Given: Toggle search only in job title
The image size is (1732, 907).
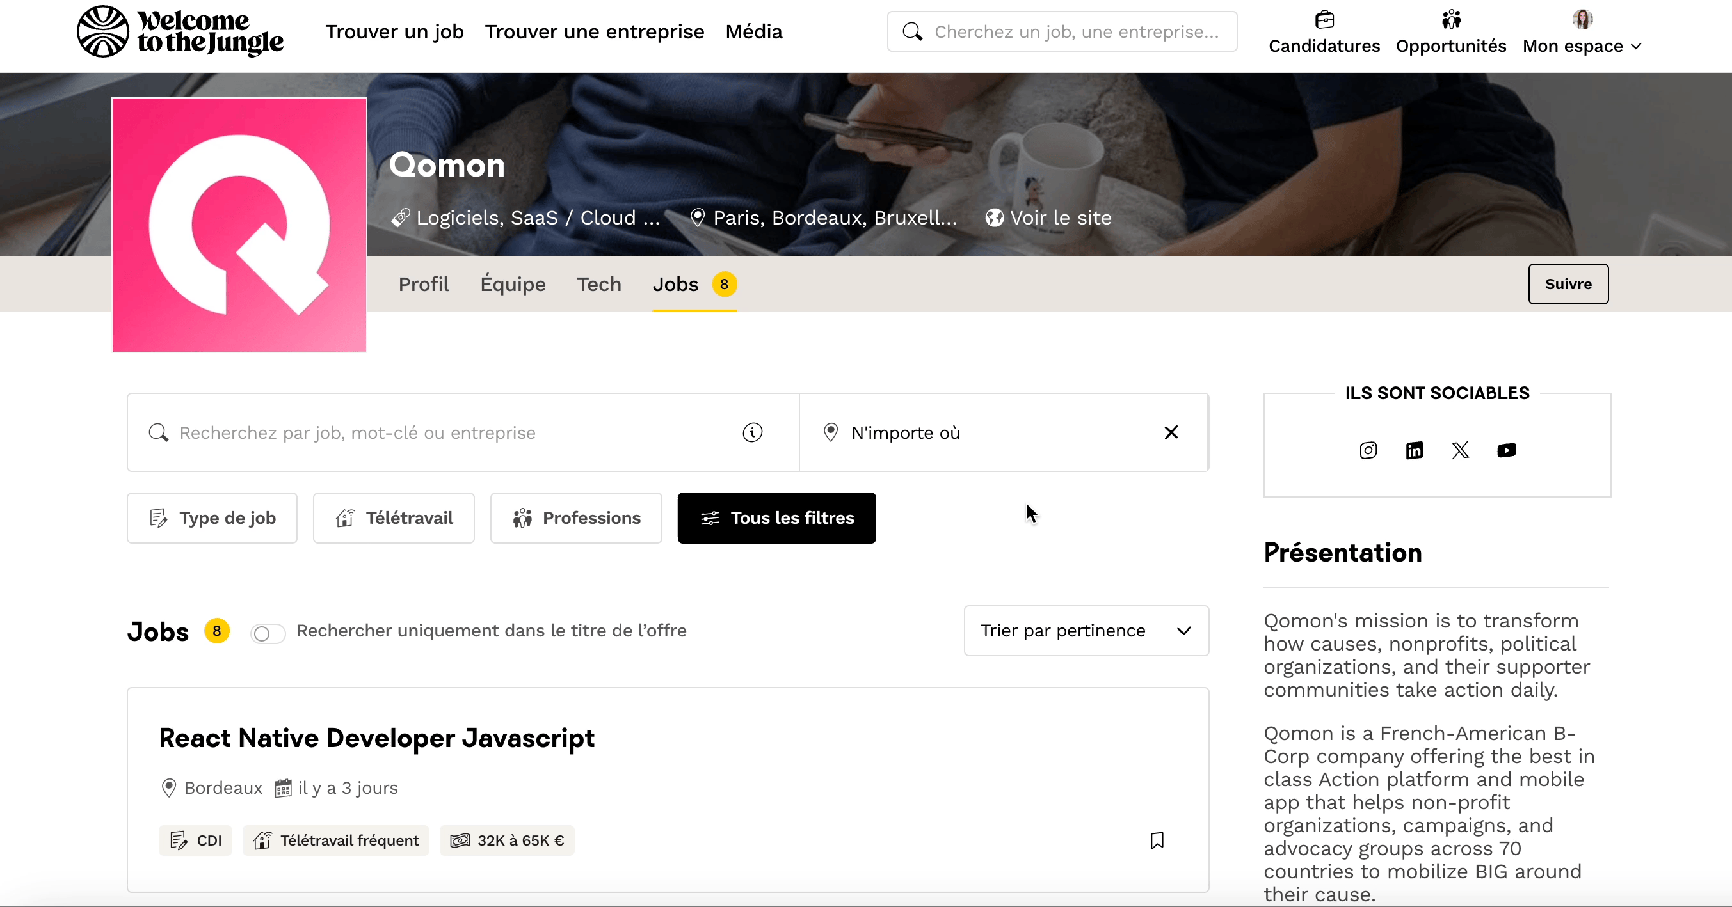Looking at the screenshot, I should coord(268,633).
